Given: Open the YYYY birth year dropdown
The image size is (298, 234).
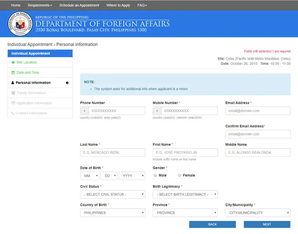Looking at the screenshot, I should point(132,176).
